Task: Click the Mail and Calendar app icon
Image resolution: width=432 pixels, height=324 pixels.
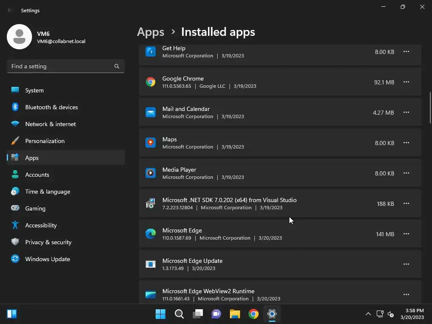Action: tap(151, 113)
